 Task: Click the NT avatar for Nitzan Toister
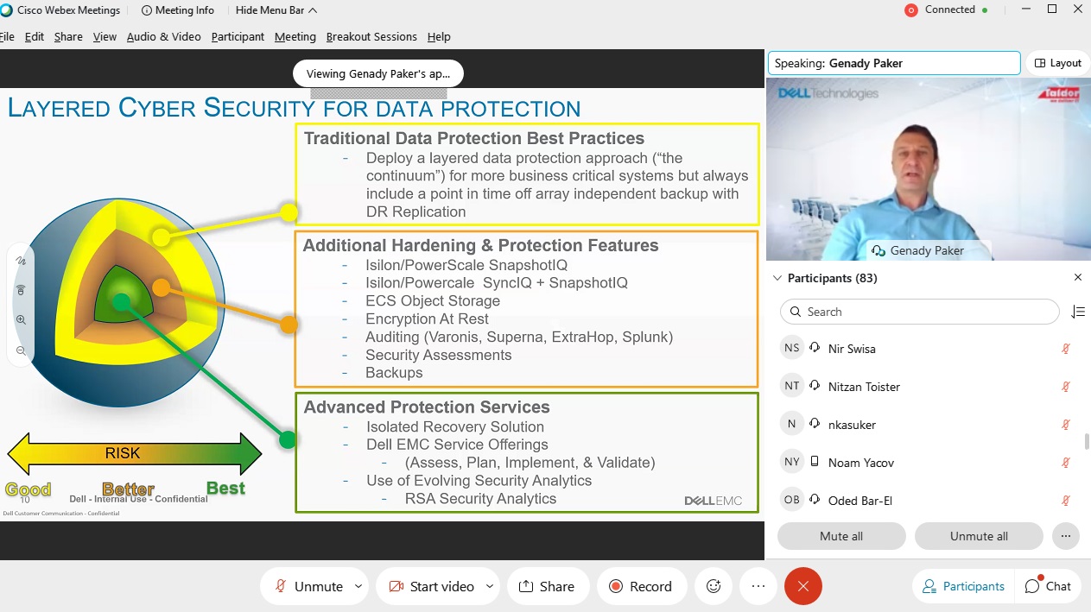[791, 386]
